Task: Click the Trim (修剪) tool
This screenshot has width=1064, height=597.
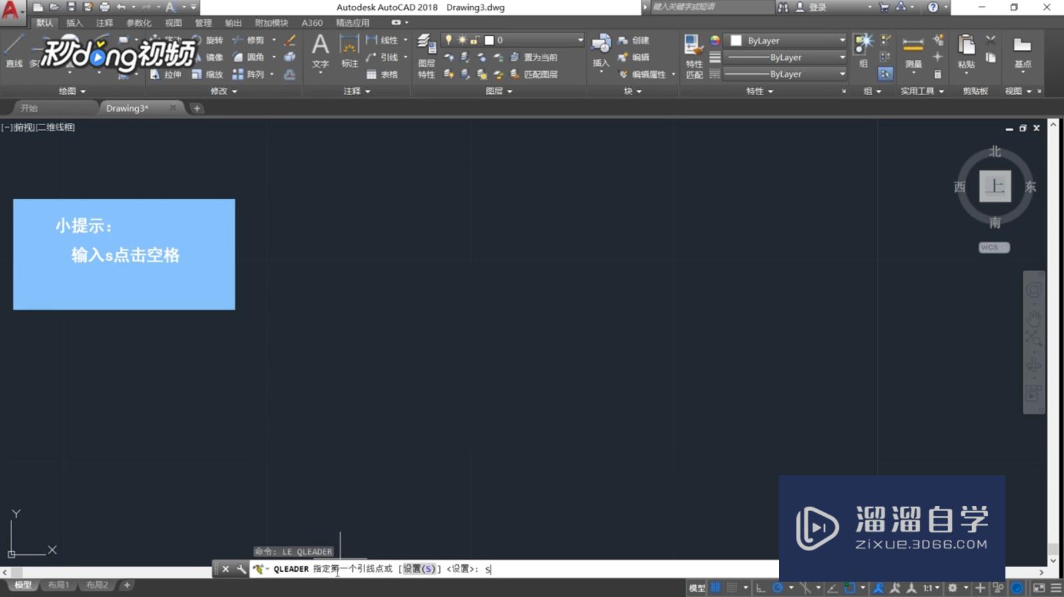Action: 248,40
